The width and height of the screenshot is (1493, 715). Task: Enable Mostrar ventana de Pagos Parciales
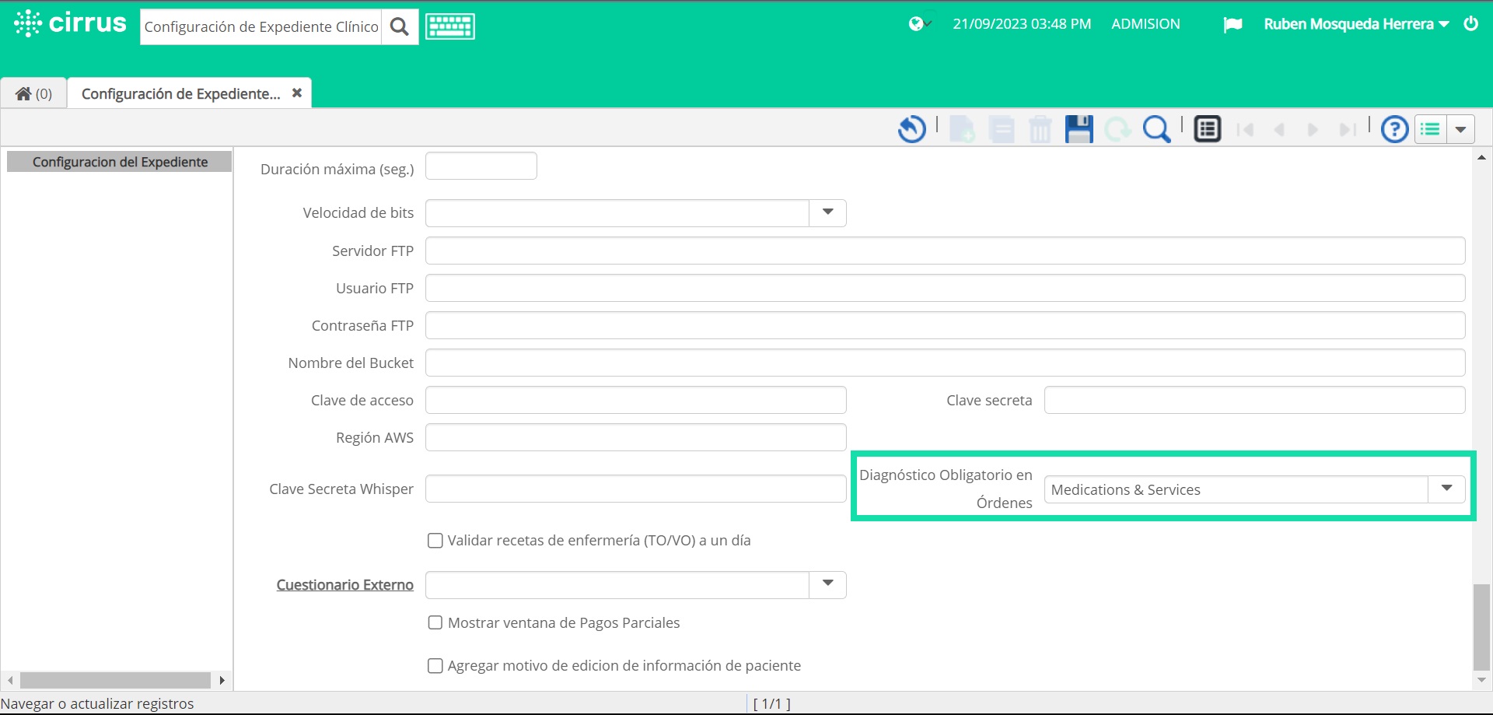(x=435, y=622)
